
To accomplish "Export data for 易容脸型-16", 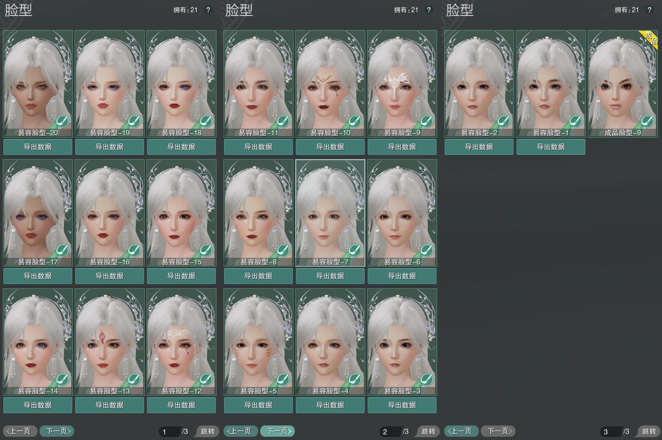I will tap(110, 276).
